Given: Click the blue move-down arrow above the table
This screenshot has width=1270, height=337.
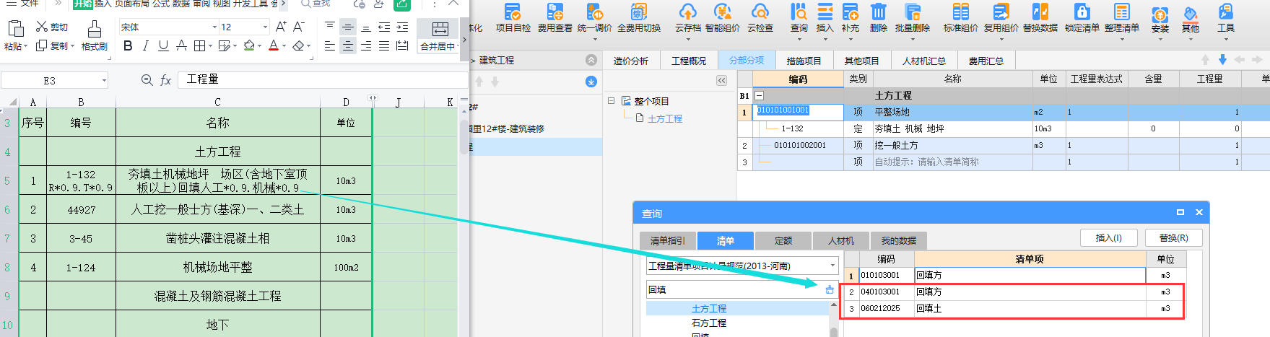Looking at the screenshot, I should coord(1222,60).
